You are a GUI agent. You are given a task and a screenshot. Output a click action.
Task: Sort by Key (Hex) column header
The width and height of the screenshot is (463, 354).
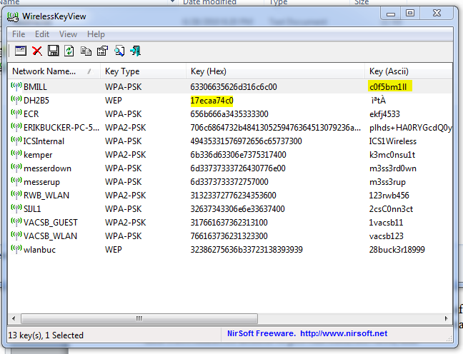pos(276,71)
